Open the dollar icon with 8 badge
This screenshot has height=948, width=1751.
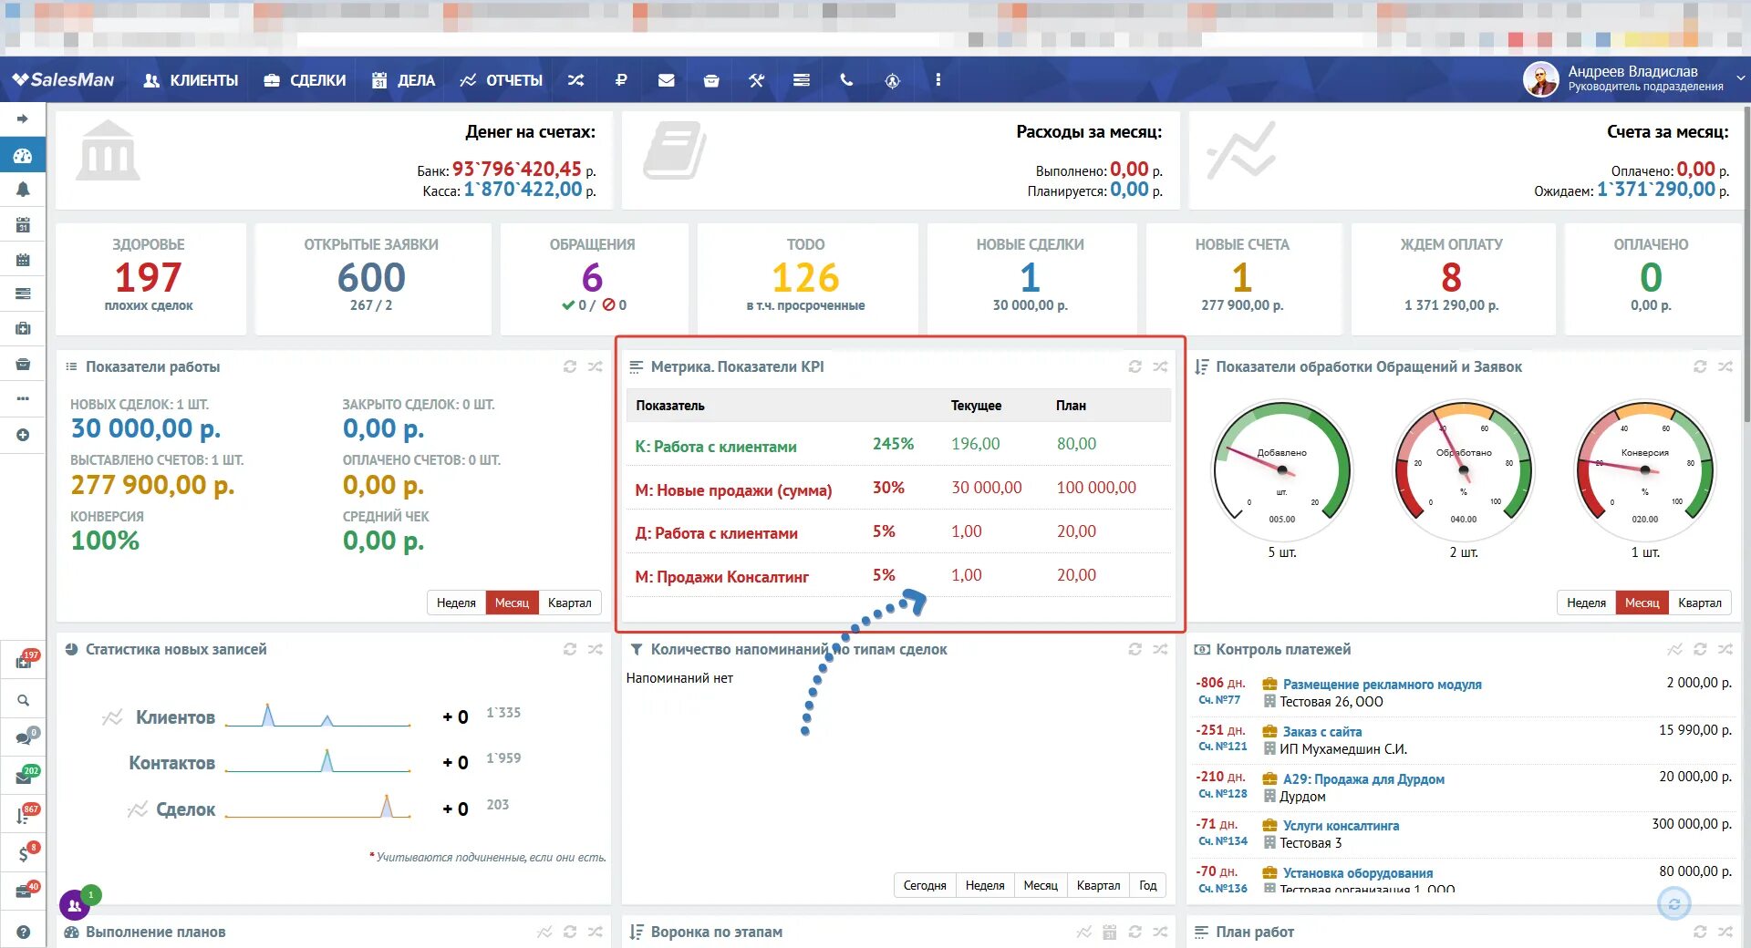(25, 852)
